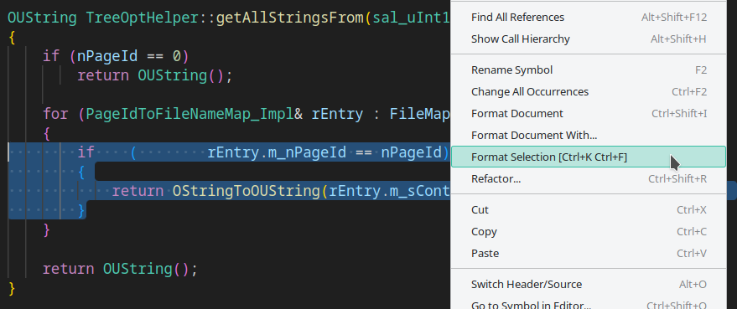The width and height of the screenshot is (737, 309).
Task: Open Format Document With... option
Action: pos(589,136)
